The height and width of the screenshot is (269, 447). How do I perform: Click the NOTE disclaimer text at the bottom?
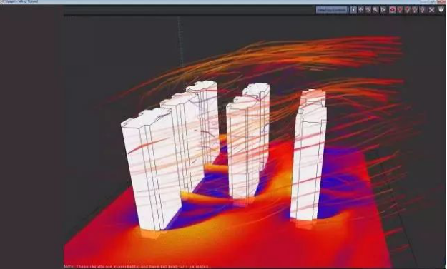point(137,267)
